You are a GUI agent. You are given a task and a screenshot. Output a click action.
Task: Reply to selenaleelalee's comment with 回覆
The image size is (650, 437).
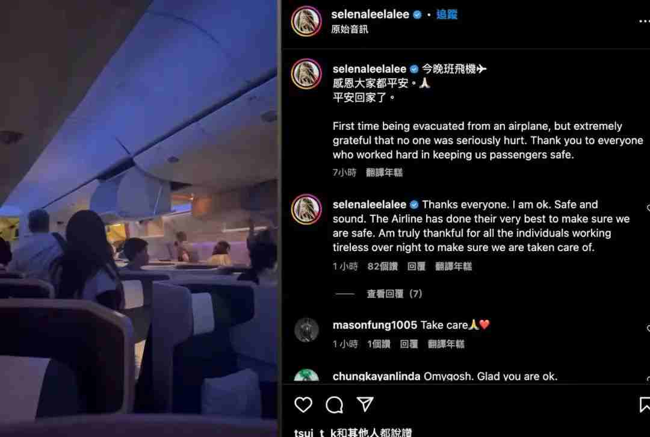(x=416, y=266)
